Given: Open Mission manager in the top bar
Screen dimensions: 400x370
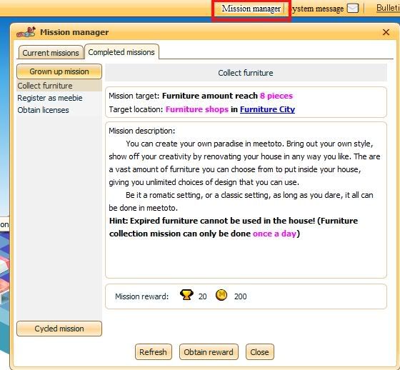Looking at the screenshot, I should click(251, 9).
